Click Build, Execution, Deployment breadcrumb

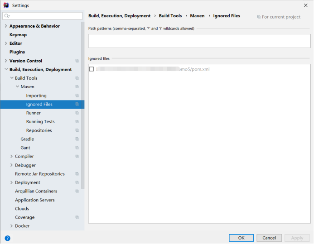click(120, 16)
